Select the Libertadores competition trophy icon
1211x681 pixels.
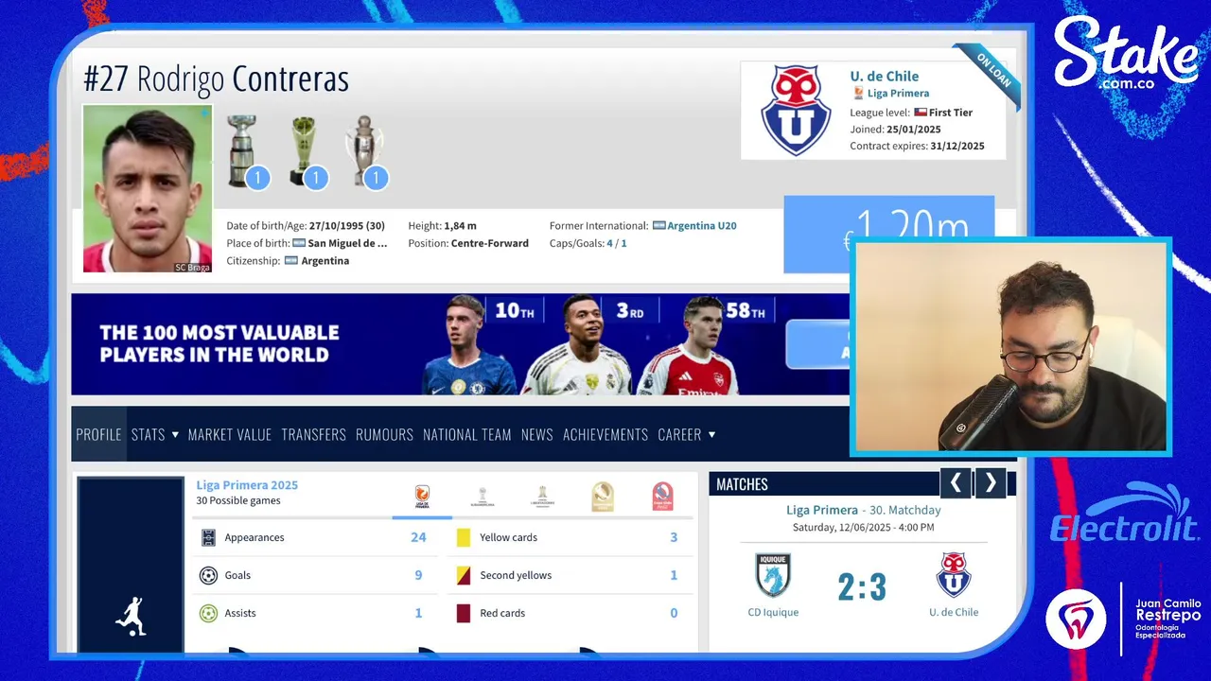pyautogui.click(x=543, y=497)
